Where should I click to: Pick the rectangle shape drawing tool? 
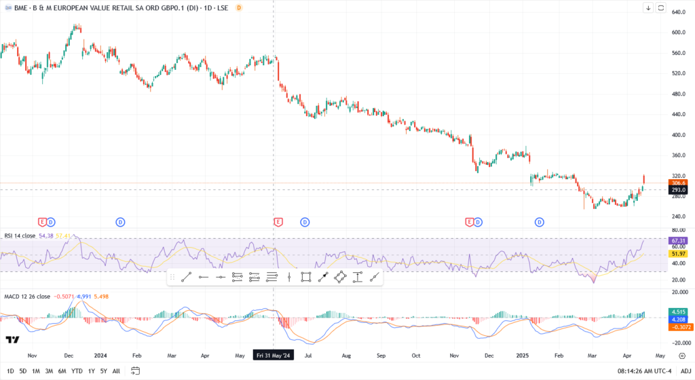pyautogui.click(x=306, y=277)
